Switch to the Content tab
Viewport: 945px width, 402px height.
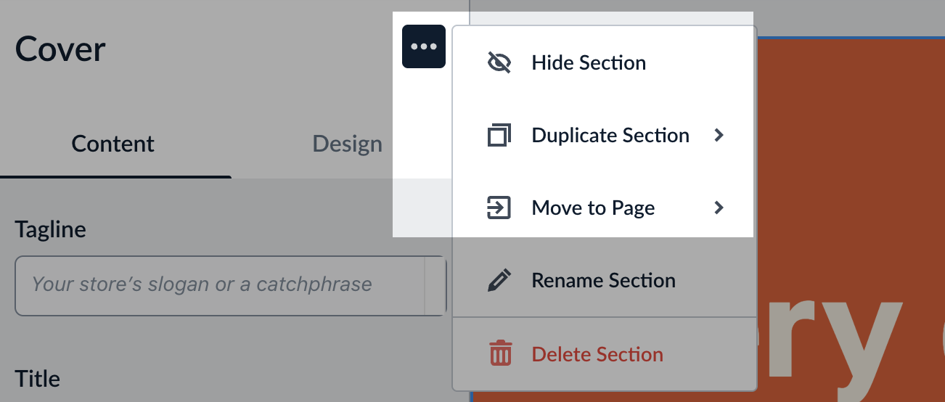pyautogui.click(x=113, y=144)
